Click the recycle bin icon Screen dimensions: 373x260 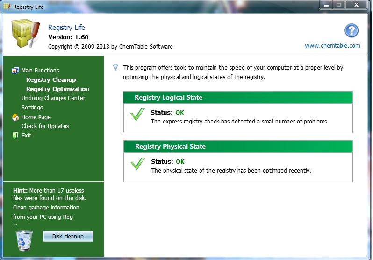(24, 240)
